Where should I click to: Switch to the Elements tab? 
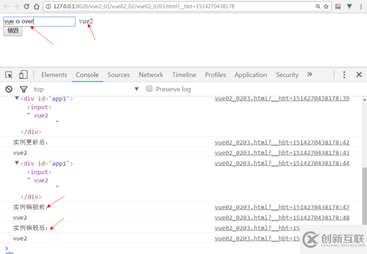(x=54, y=75)
